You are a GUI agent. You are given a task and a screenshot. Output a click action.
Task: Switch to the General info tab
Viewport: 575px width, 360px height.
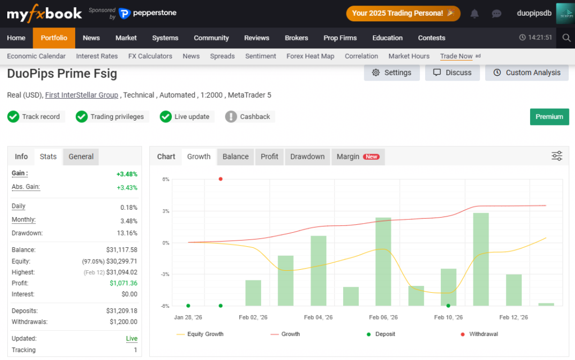coord(81,157)
